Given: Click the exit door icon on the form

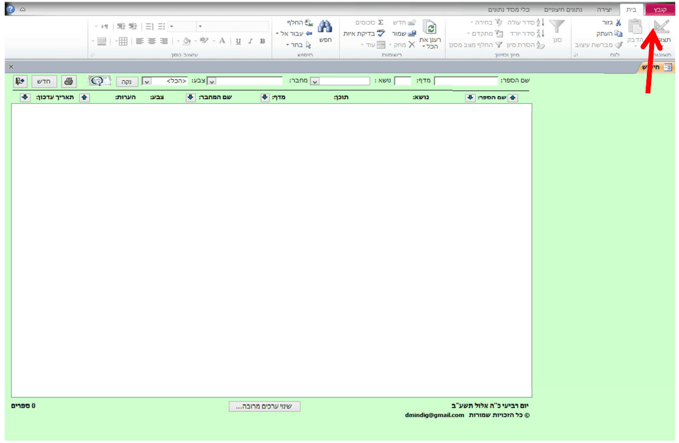Looking at the screenshot, I should [20, 81].
